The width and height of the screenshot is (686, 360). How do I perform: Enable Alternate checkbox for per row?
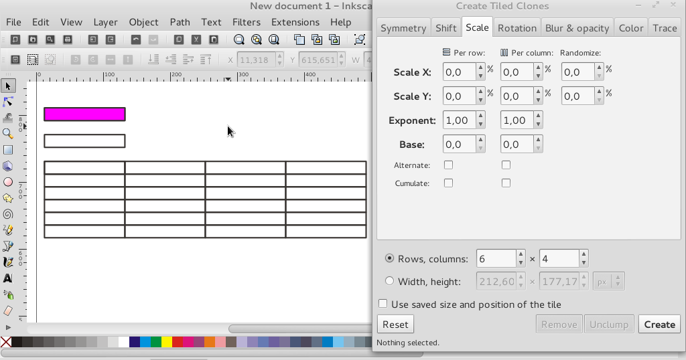click(448, 165)
